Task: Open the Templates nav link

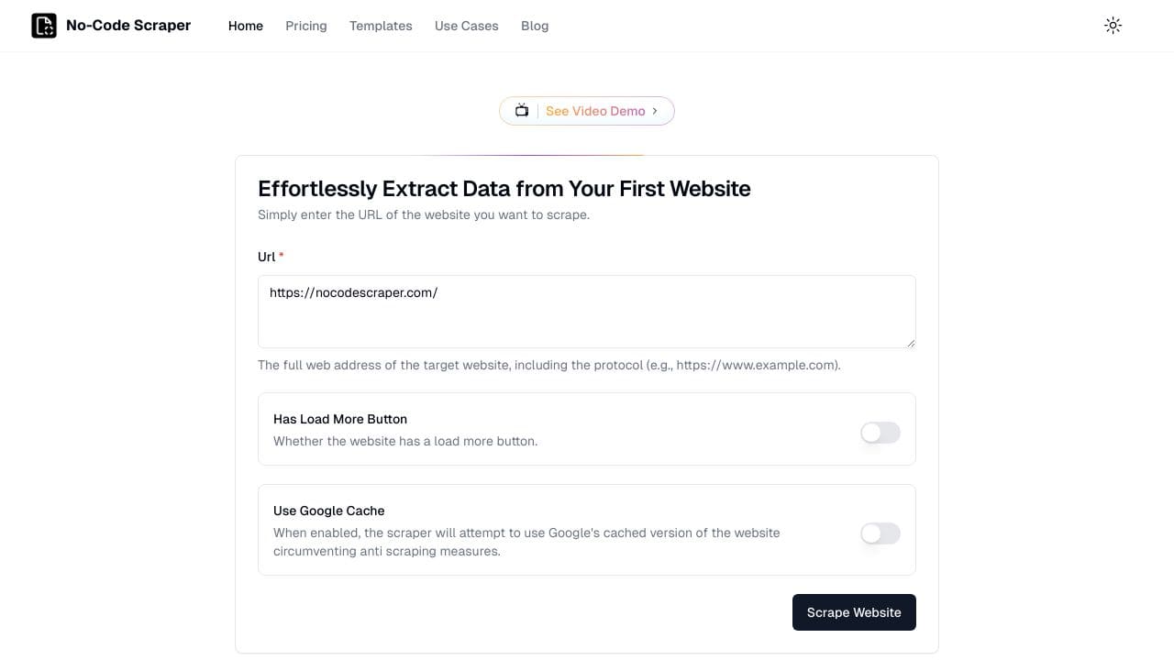Action: pyautogui.click(x=381, y=26)
